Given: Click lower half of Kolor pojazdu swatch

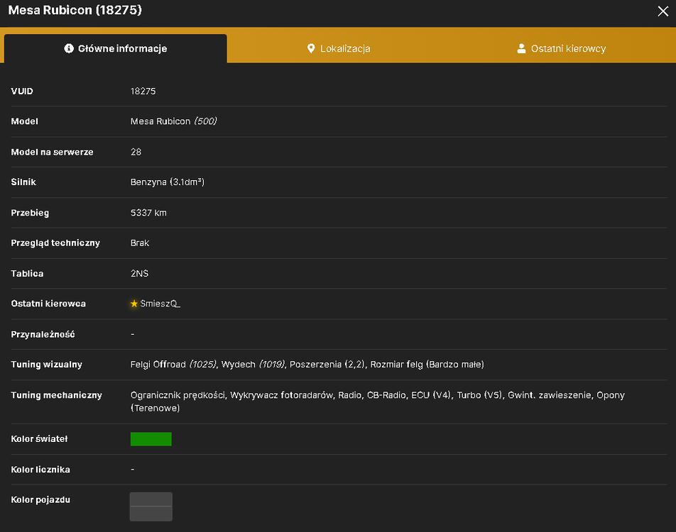Looking at the screenshot, I should pyautogui.click(x=151, y=514).
